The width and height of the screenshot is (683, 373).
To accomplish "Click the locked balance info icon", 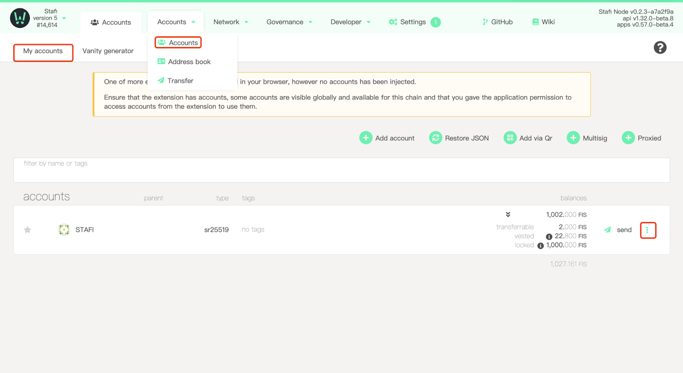I will 540,245.
